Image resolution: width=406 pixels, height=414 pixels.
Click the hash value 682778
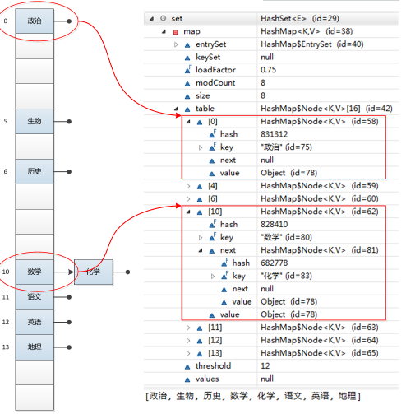click(x=275, y=263)
